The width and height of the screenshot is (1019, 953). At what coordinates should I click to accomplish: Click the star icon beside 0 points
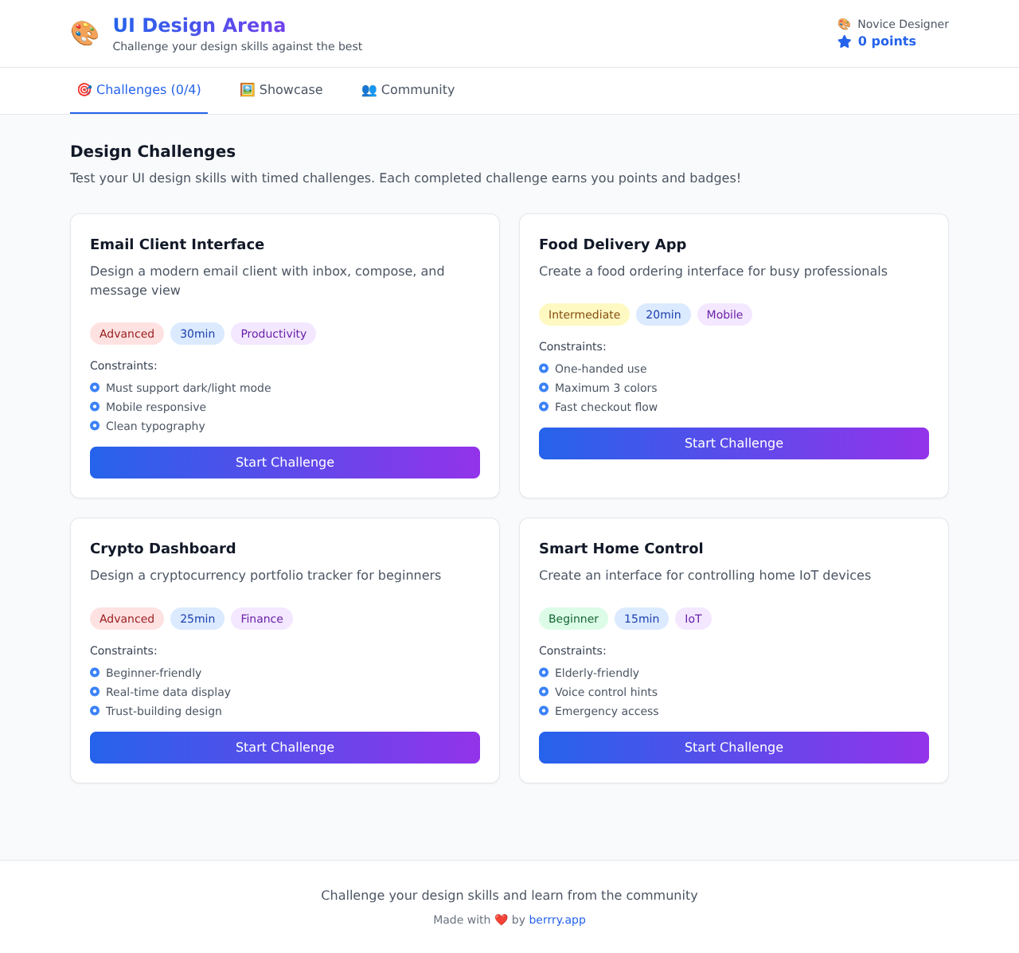(x=843, y=41)
